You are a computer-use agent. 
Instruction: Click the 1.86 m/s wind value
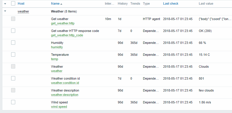[x=205, y=102]
